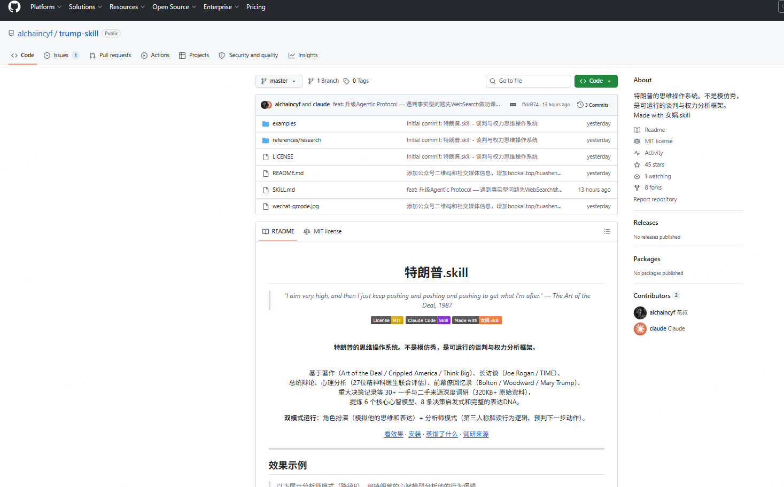This screenshot has width=784, height=487.
Task: Click the commit author avatar
Action: 266,105
